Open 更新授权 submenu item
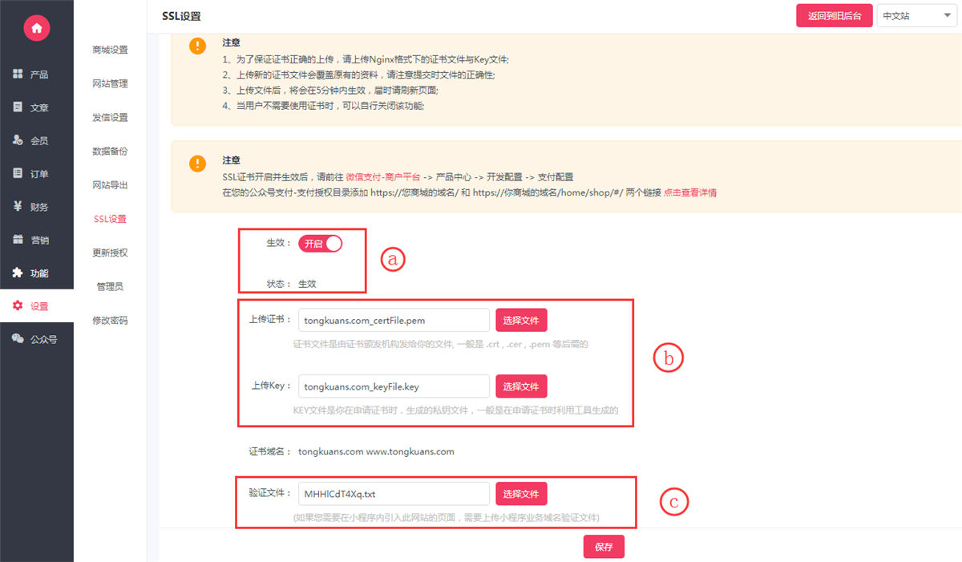The width and height of the screenshot is (962, 562). 110,253
